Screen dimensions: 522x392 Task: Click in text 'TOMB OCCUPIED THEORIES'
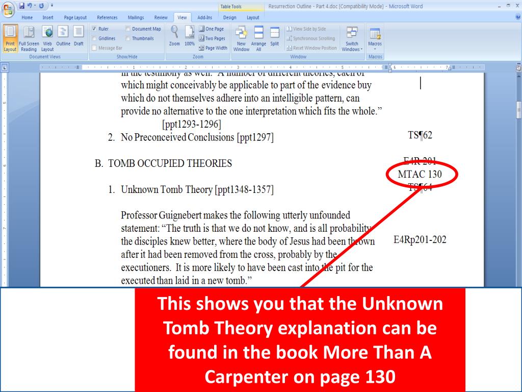click(x=170, y=163)
